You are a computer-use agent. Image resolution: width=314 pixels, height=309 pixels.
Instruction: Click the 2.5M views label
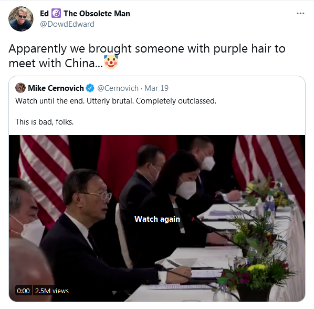click(x=52, y=291)
